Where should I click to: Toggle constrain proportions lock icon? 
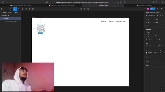pyautogui.click(x=163, y=22)
